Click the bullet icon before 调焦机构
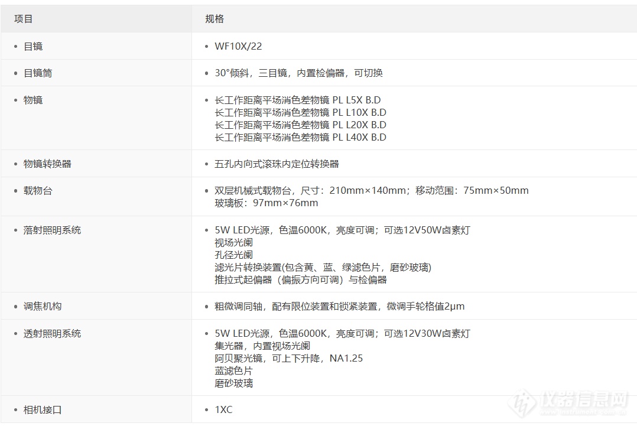This screenshot has width=637, height=426. [x=15, y=306]
